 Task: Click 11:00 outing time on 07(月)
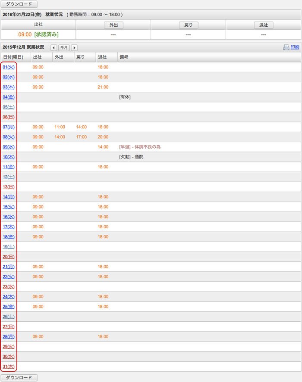click(x=60, y=127)
